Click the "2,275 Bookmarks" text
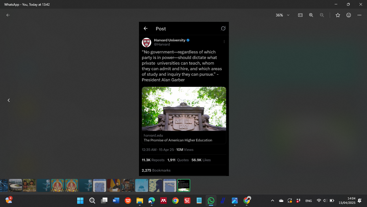The width and height of the screenshot is (367, 207). point(156,170)
